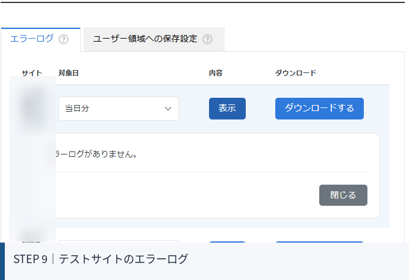Select the 内容 column header

pos(216,73)
